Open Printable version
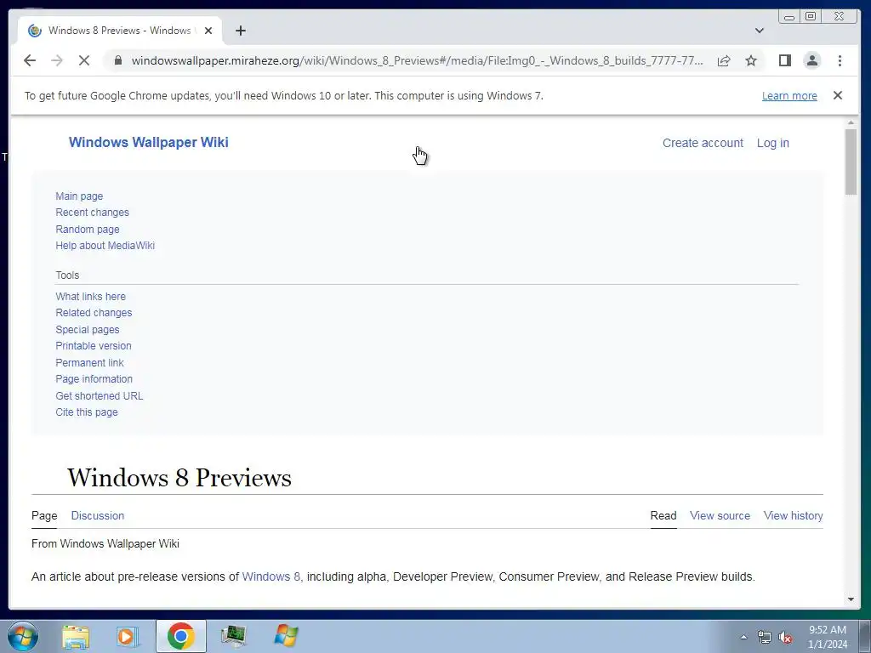Screen dimensions: 871x653 tap(94, 345)
